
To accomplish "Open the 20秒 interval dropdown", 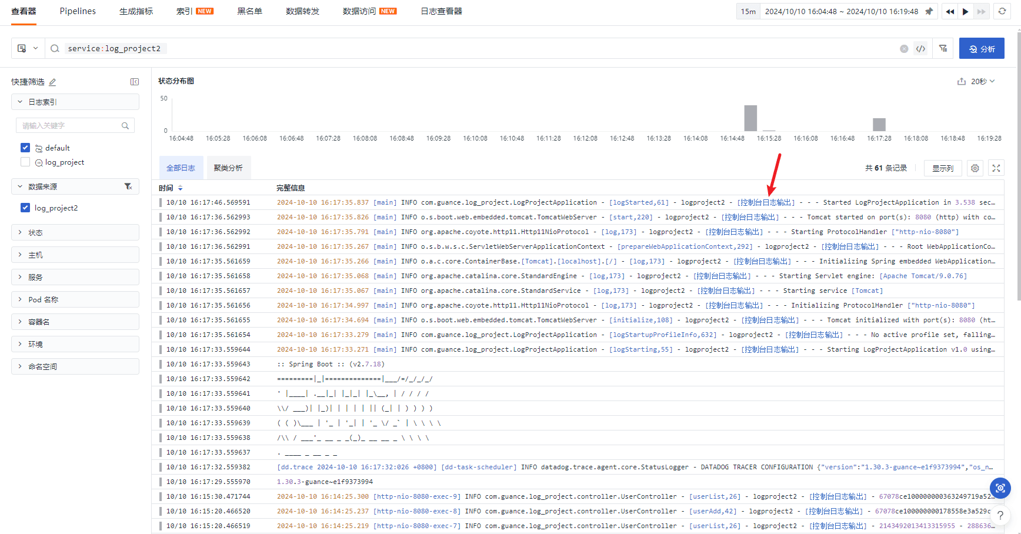I will (982, 82).
